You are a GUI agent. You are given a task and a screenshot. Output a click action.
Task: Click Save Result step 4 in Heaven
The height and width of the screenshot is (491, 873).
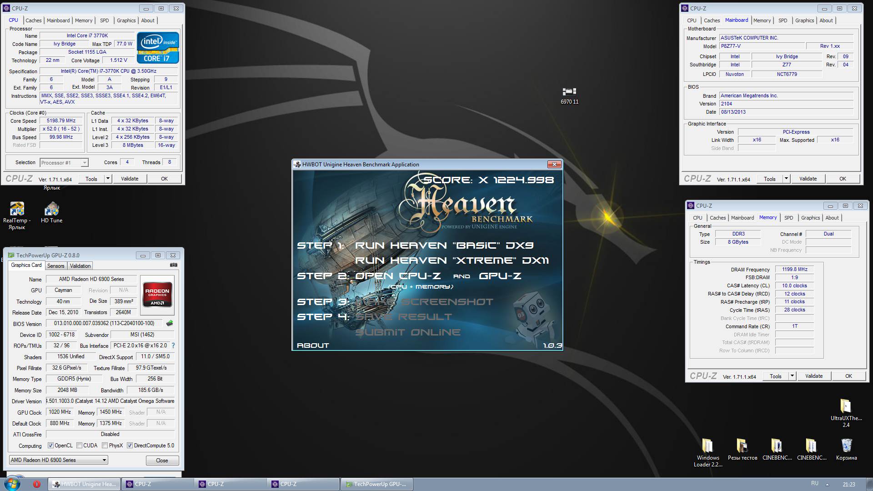tap(403, 317)
